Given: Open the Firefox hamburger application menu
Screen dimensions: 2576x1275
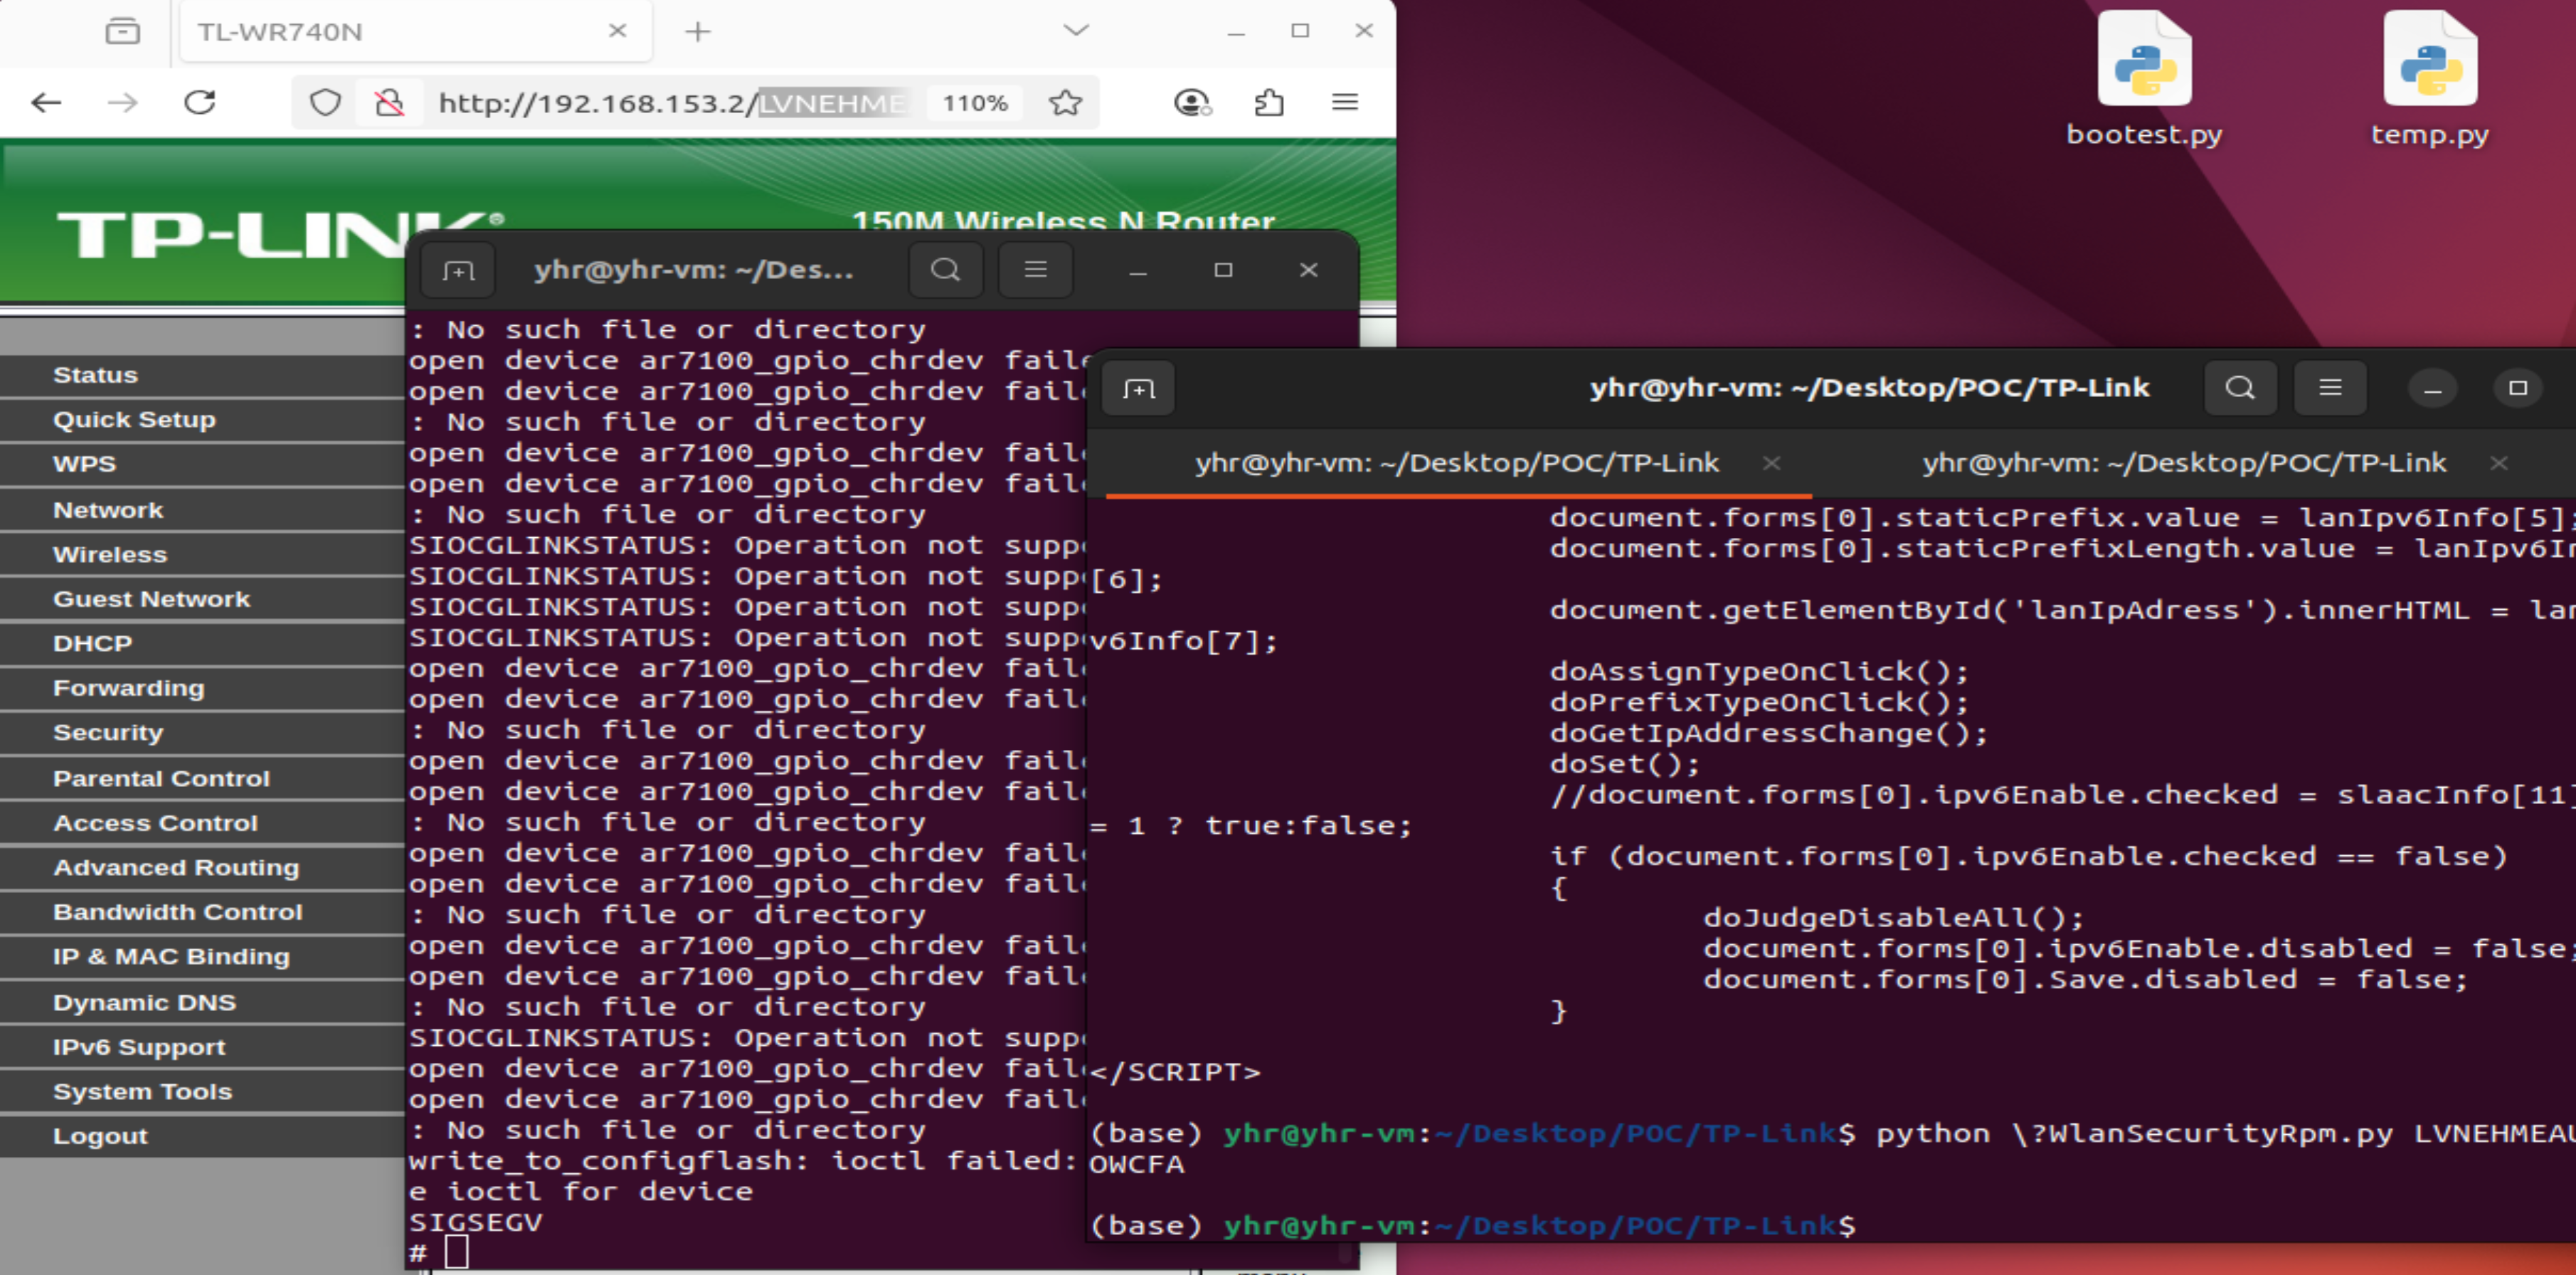Looking at the screenshot, I should click(1344, 102).
